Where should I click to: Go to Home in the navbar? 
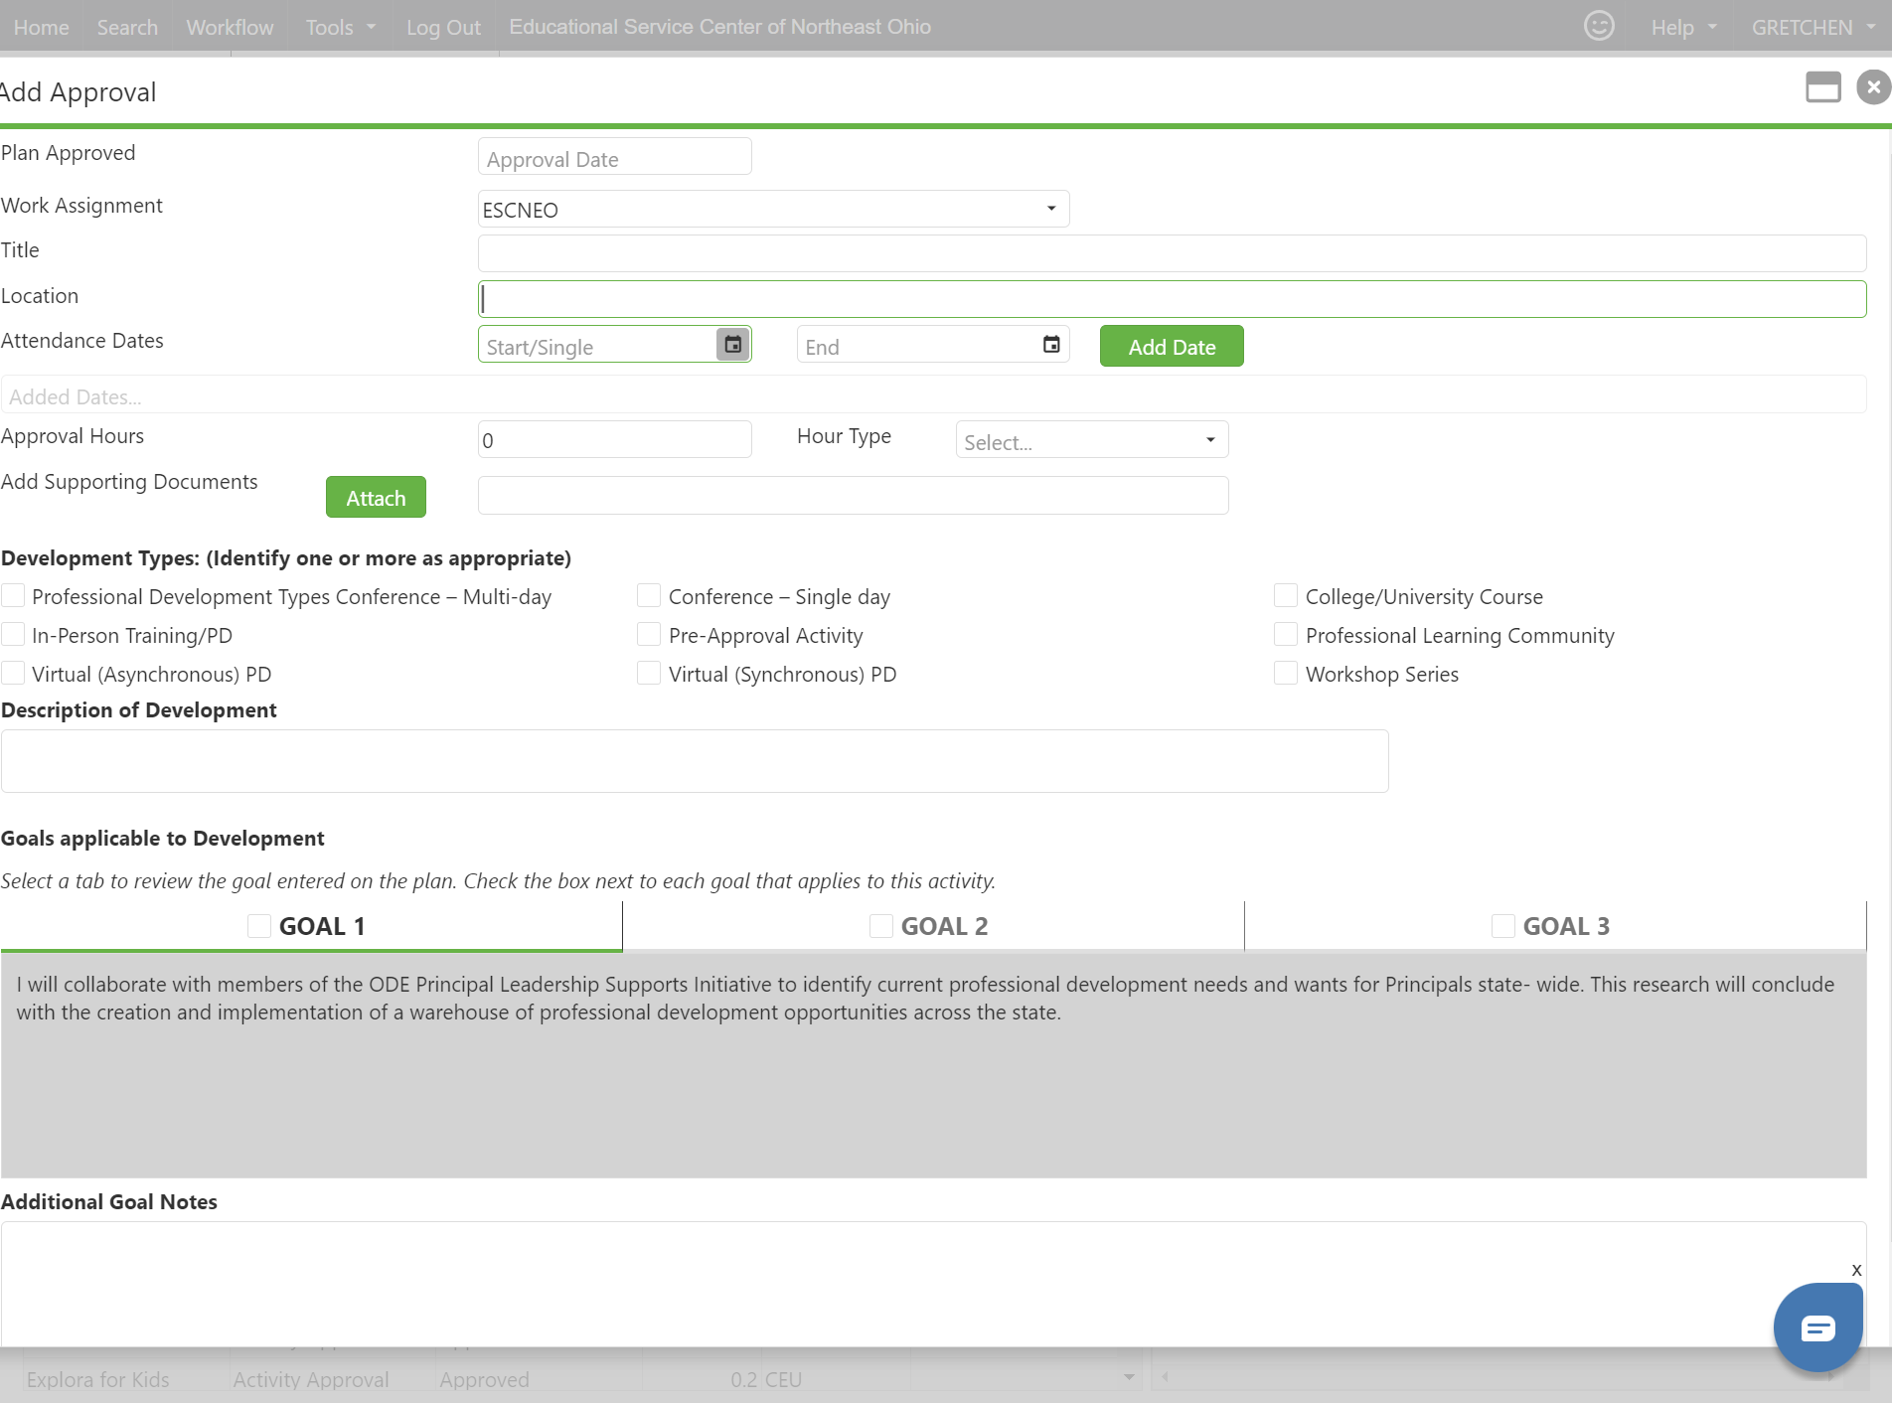42,27
